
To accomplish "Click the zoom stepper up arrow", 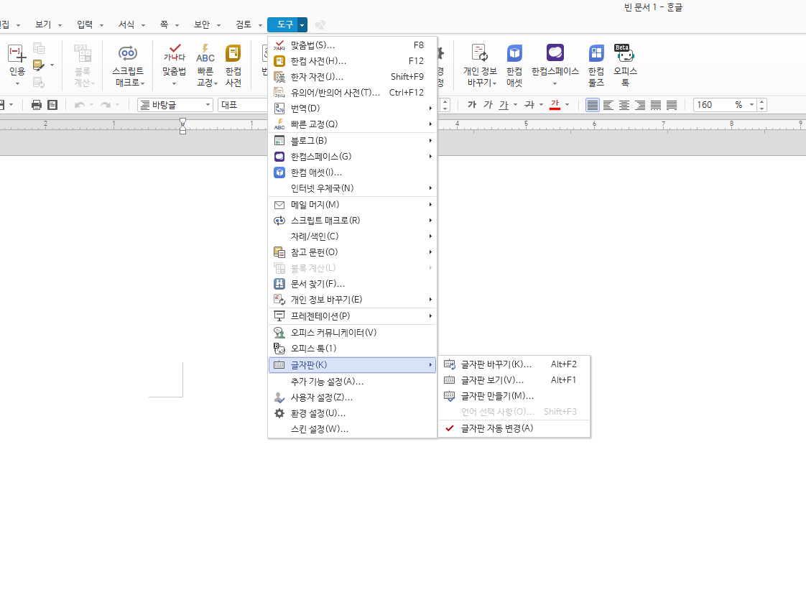I will 761,101.
